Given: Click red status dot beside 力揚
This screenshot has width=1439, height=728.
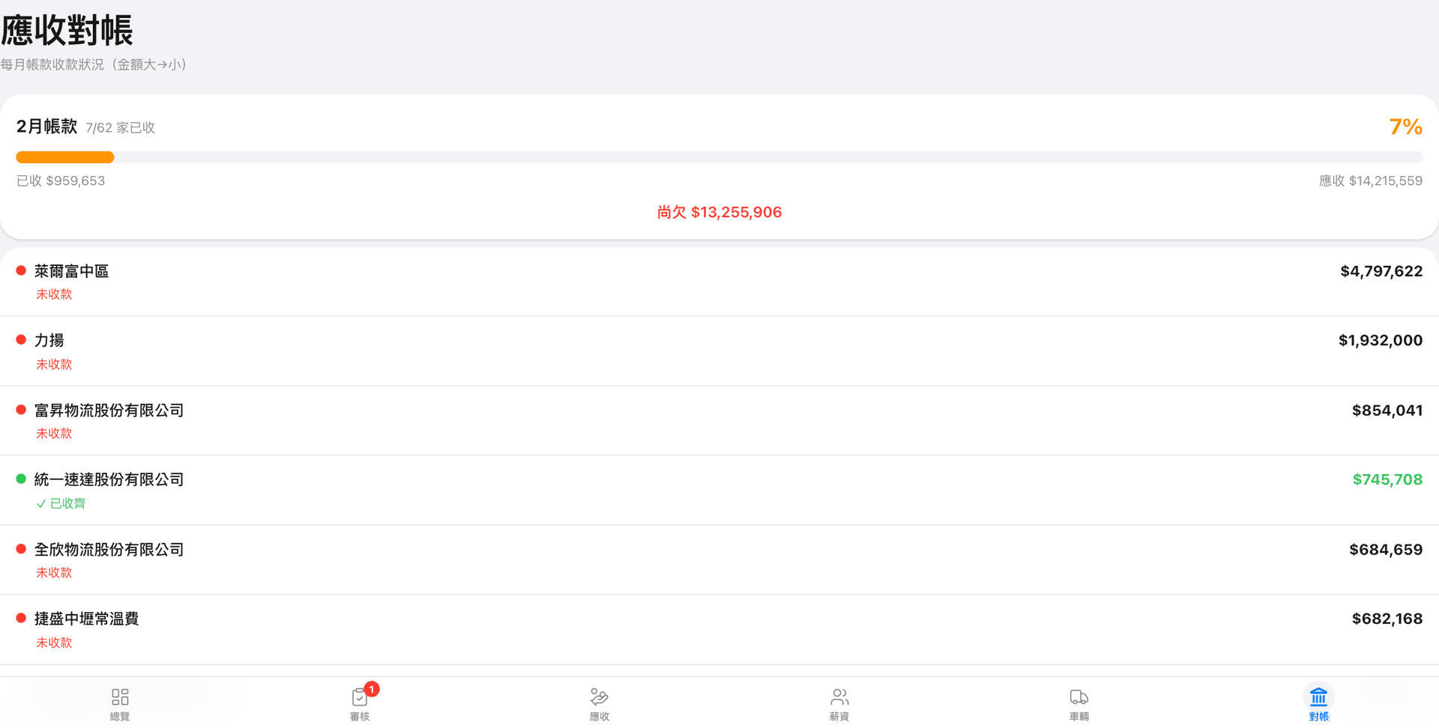Looking at the screenshot, I should [x=21, y=340].
